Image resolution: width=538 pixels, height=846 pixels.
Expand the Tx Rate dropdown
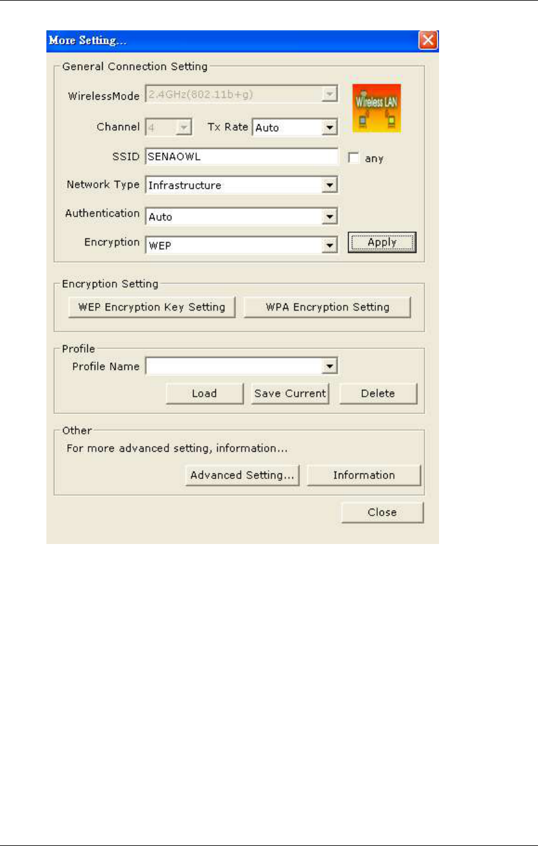point(294,127)
